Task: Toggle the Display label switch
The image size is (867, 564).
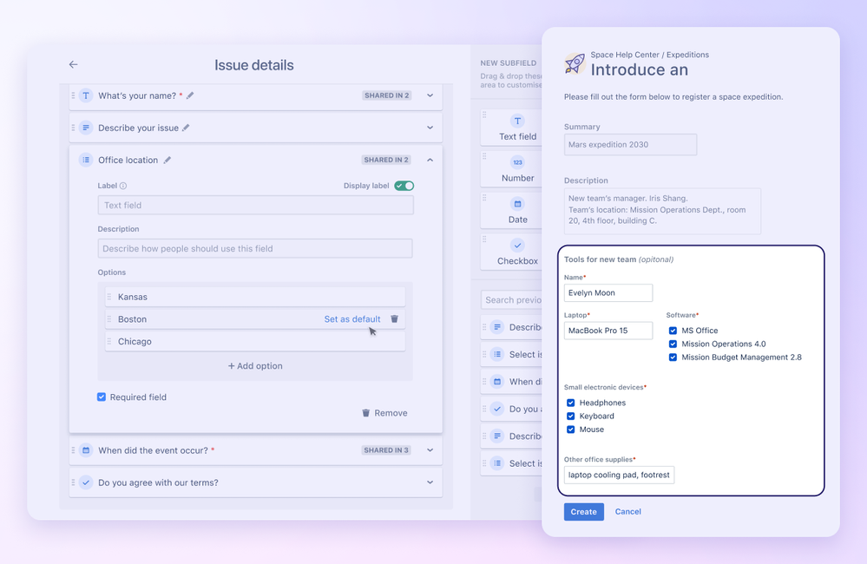Action: click(x=404, y=186)
